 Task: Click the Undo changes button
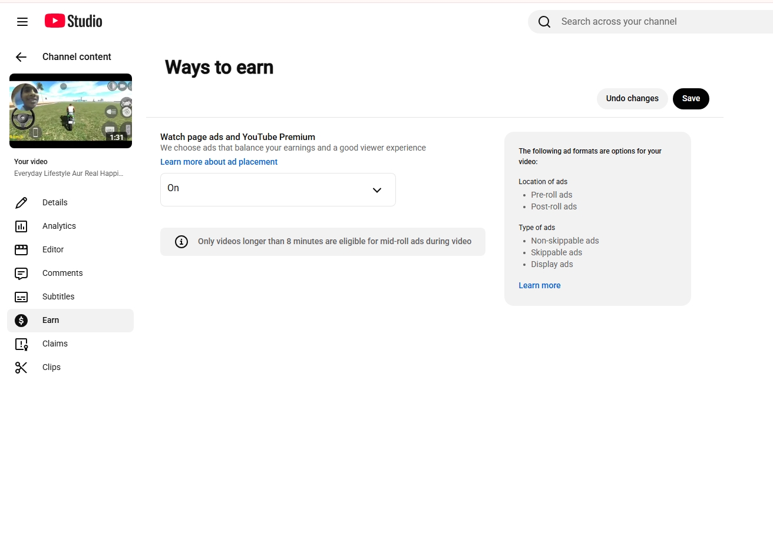click(632, 99)
